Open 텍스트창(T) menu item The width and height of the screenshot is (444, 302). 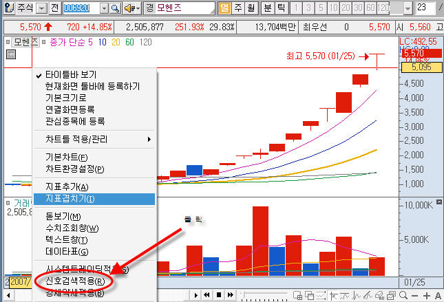94,240
